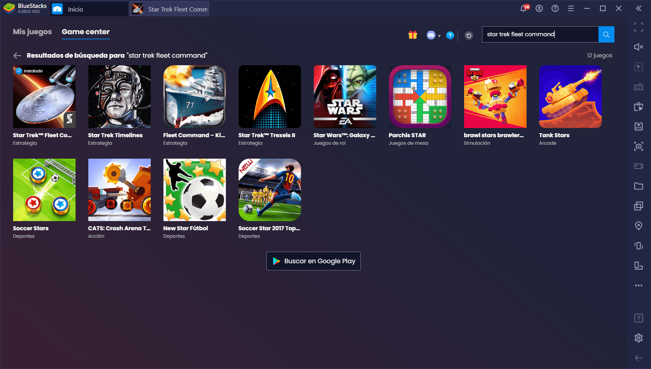Click the refresh circular arrow icon
651x369 pixels.
point(469,36)
